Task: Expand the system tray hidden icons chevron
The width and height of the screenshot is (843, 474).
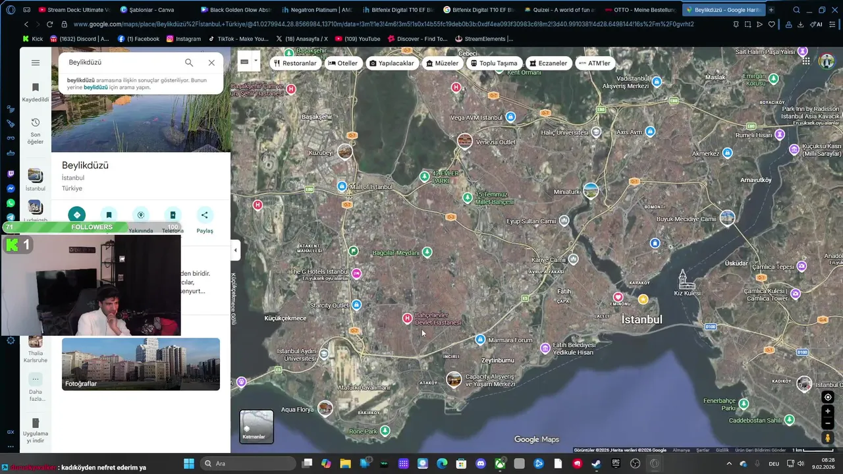Action: [x=729, y=463]
